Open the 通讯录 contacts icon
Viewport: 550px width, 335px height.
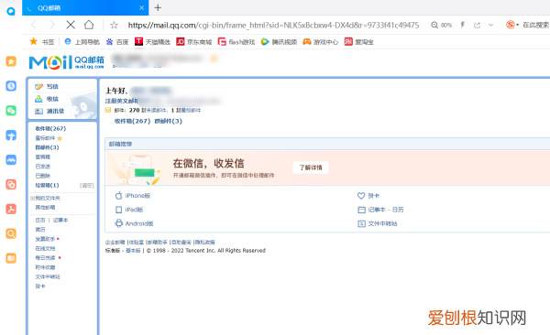click(38, 111)
